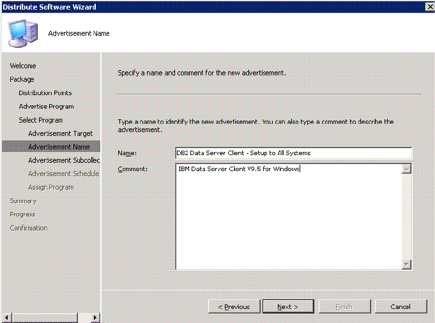Select the Advertisement Schedule step

[x=64, y=174]
